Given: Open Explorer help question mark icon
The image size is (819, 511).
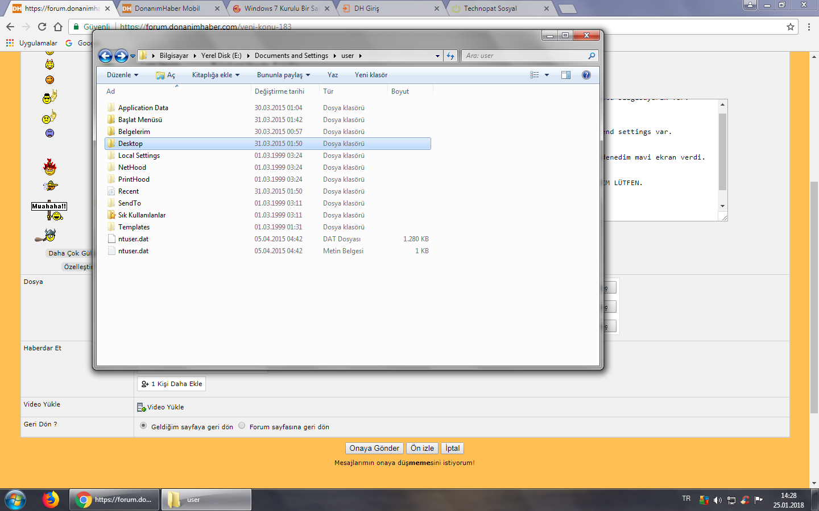Looking at the screenshot, I should click(x=586, y=75).
